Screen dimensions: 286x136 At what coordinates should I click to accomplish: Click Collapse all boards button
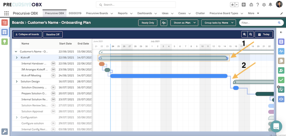pos(28,34)
